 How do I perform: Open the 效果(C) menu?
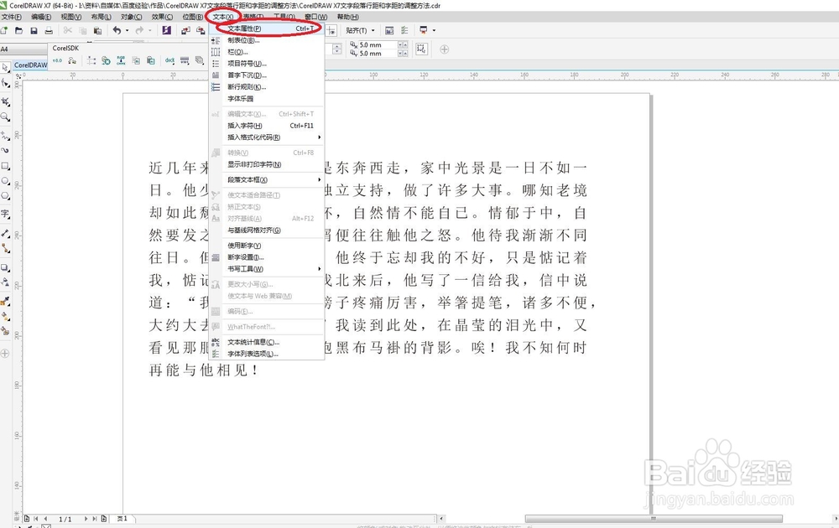(x=162, y=17)
